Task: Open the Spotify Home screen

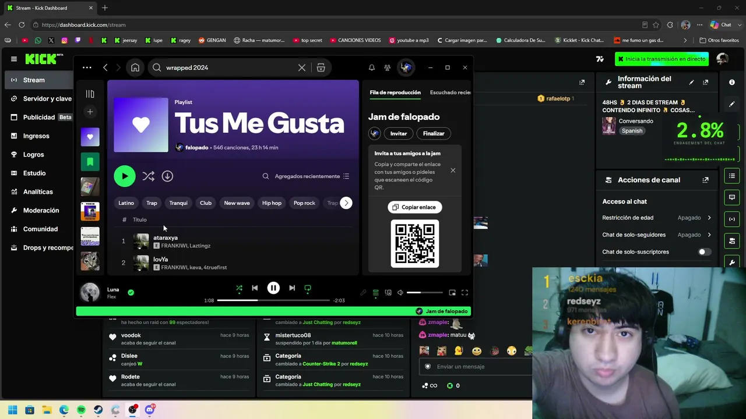Action: click(135, 68)
